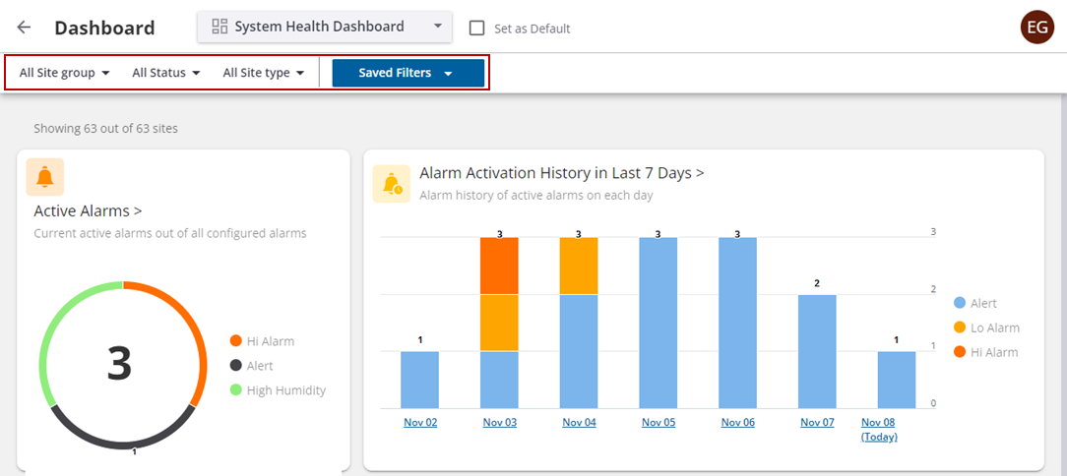Screen dimensions: 1067x476
Task: Click the dashboard grid icon in selector
Action: coord(220,27)
